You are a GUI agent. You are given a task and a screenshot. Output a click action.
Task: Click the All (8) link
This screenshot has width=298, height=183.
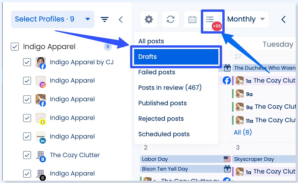point(242,132)
